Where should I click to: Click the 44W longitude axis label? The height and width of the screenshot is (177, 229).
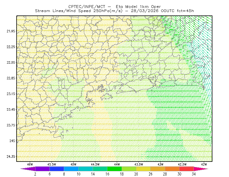[117, 164]
